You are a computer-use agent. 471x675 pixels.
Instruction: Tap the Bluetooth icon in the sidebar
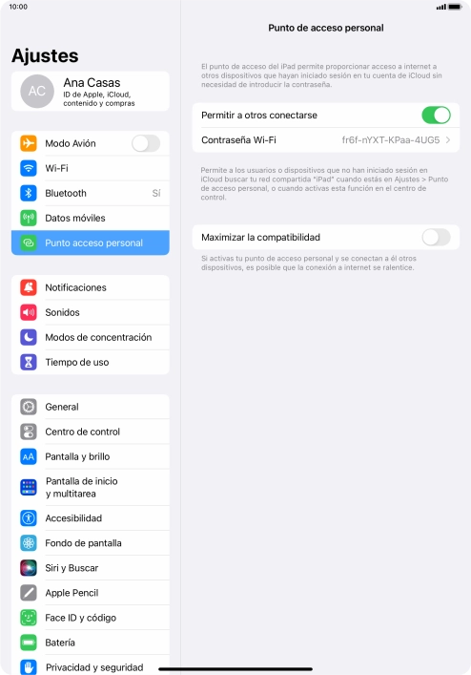click(29, 193)
